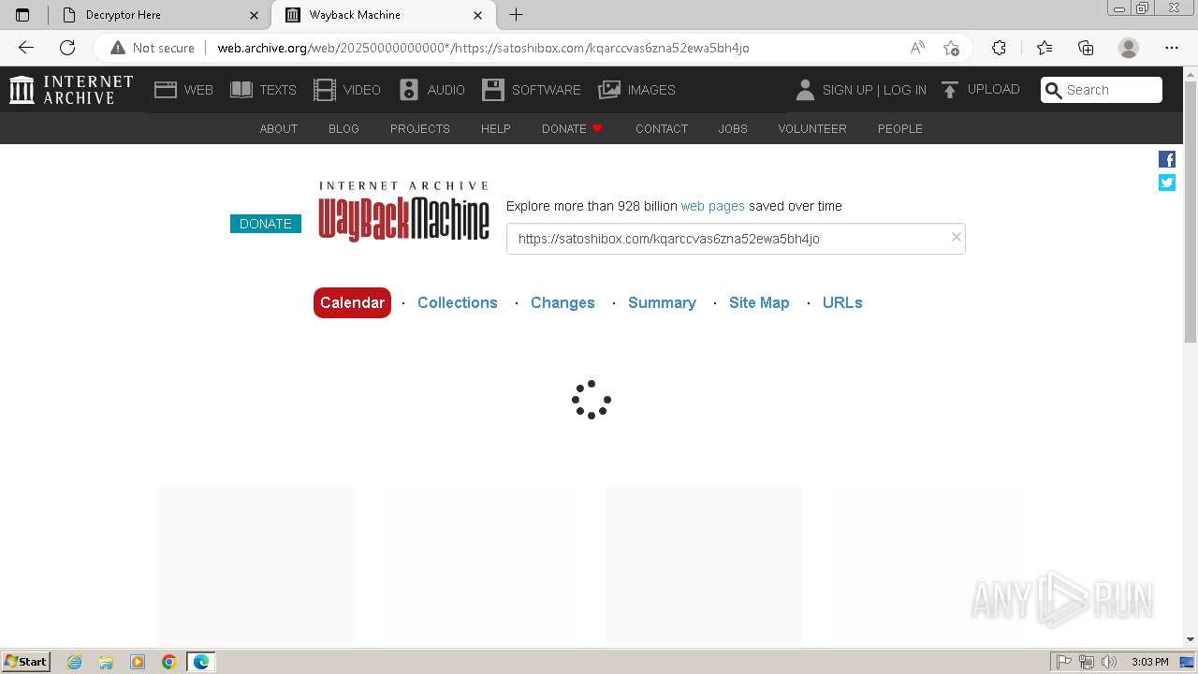Image resolution: width=1198 pixels, height=674 pixels.
Task: Open the ABOUT menu link
Action: [x=279, y=128]
